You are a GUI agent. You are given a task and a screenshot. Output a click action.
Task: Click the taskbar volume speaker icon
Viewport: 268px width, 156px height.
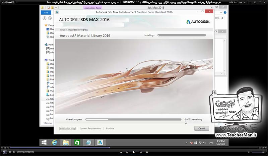[205, 143]
